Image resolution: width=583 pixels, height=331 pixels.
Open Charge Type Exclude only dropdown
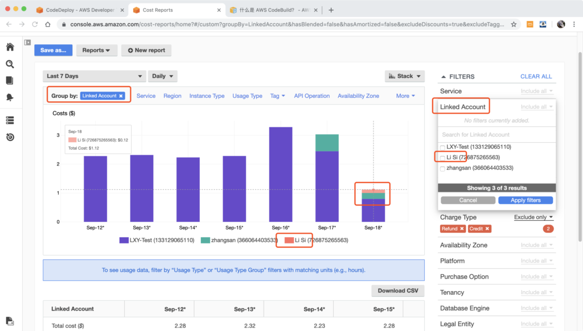click(533, 217)
